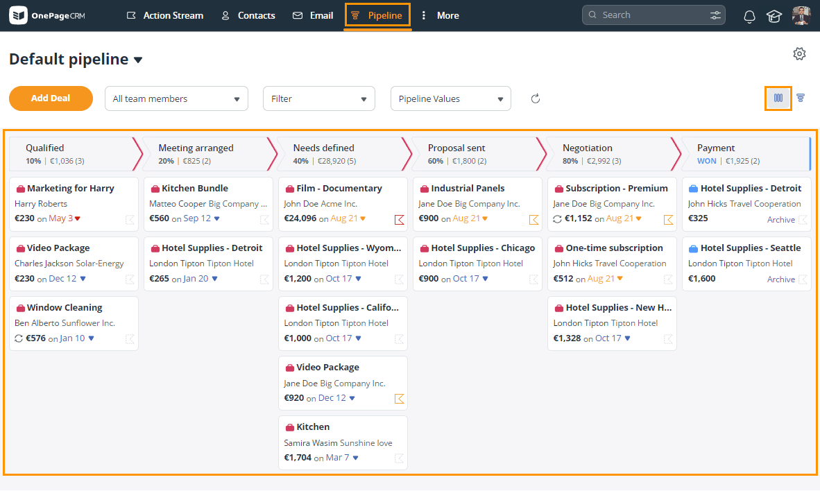Screen dimensions: 820x491
Task: Click the flag icon on Hotel Supplies - New H...
Action: pyautogui.click(x=668, y=339)
